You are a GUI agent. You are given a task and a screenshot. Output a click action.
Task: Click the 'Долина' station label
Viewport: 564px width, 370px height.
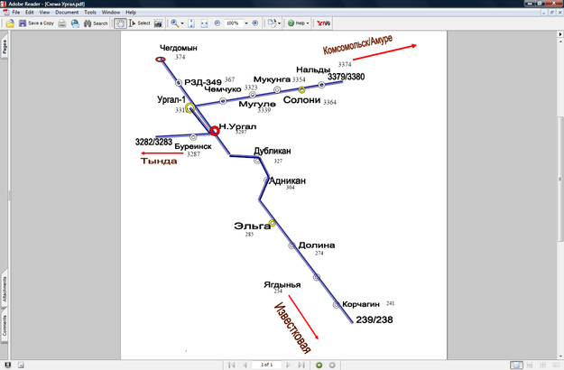click(317, 245)
